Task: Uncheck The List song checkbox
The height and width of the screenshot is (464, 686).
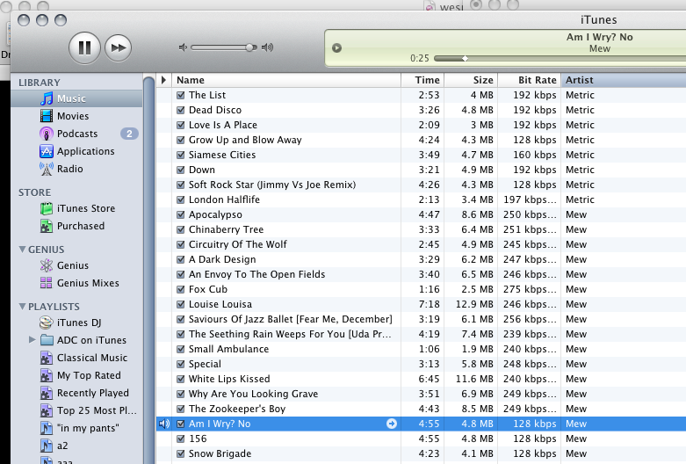Action: coord(180,95)
